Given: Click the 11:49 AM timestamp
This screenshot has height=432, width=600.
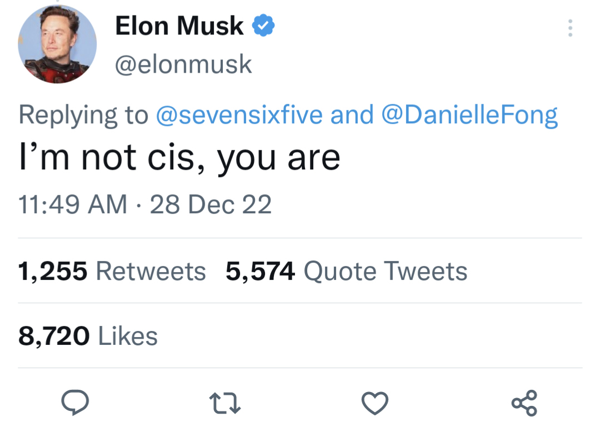Looking at the screenshot, I should click(73, 204).
